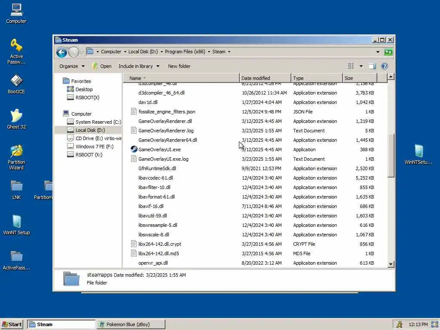Viewport: 440px width, 330px height.
Task: Expand the Program Files (x86) breadcrumb arrow
Action: point(209,52)
